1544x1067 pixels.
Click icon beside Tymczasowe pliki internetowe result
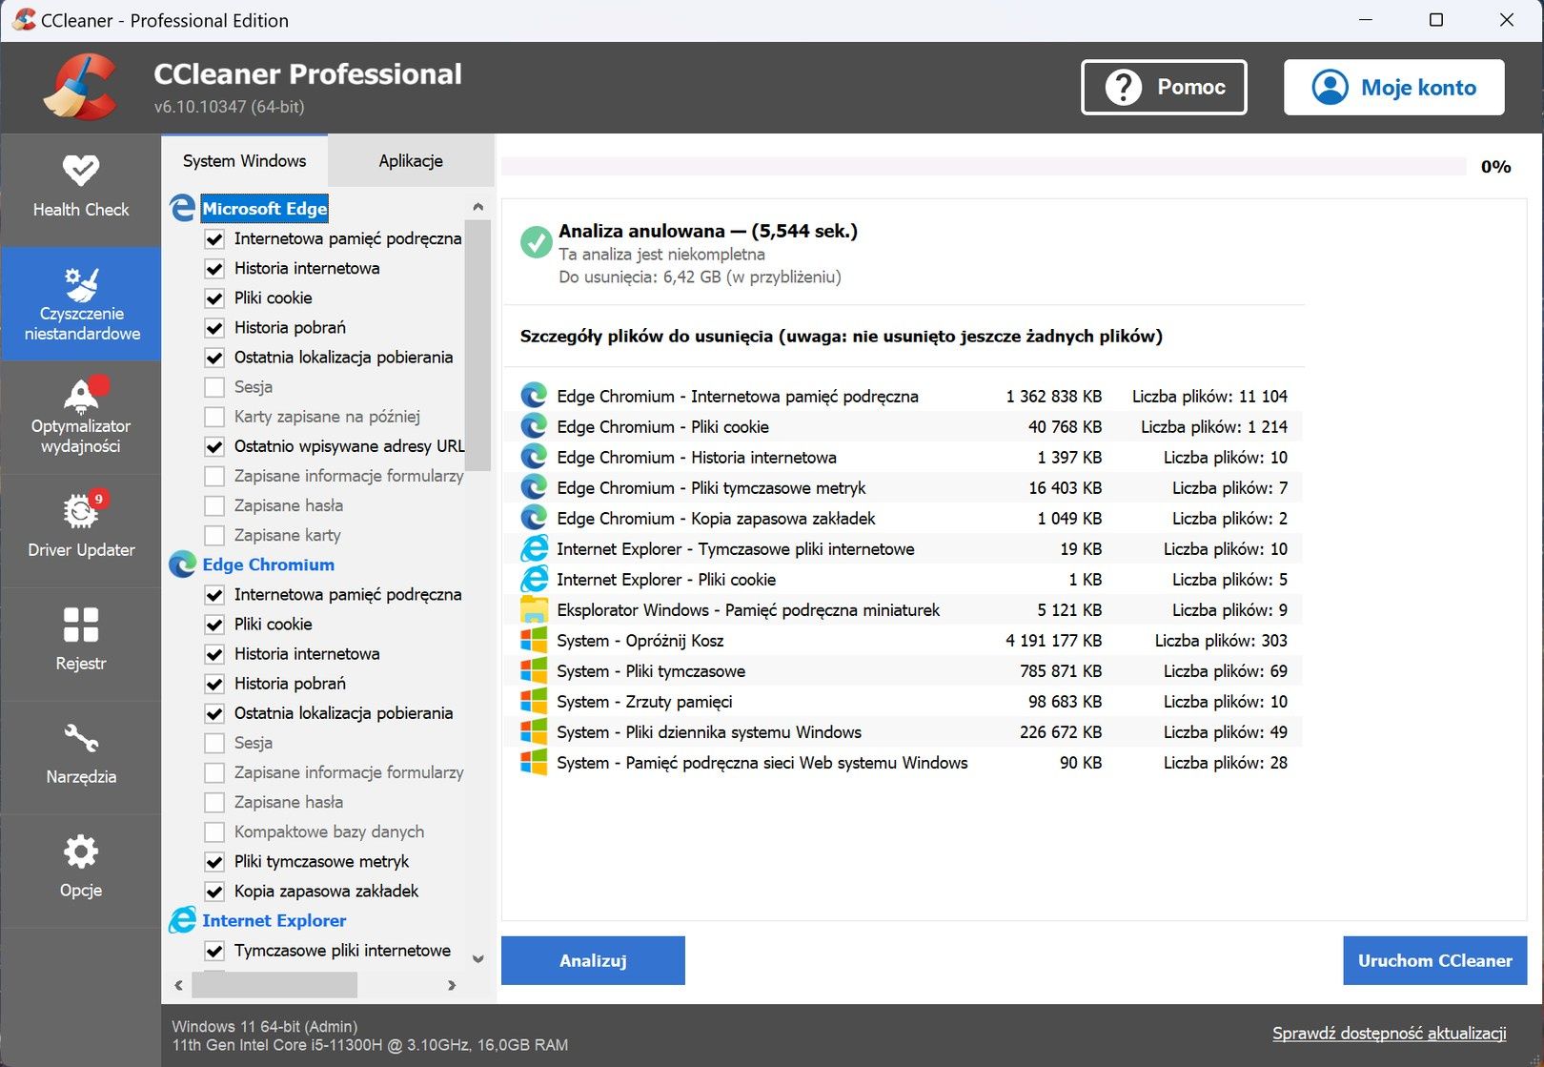pyautogui.click(x=534, y=548)
